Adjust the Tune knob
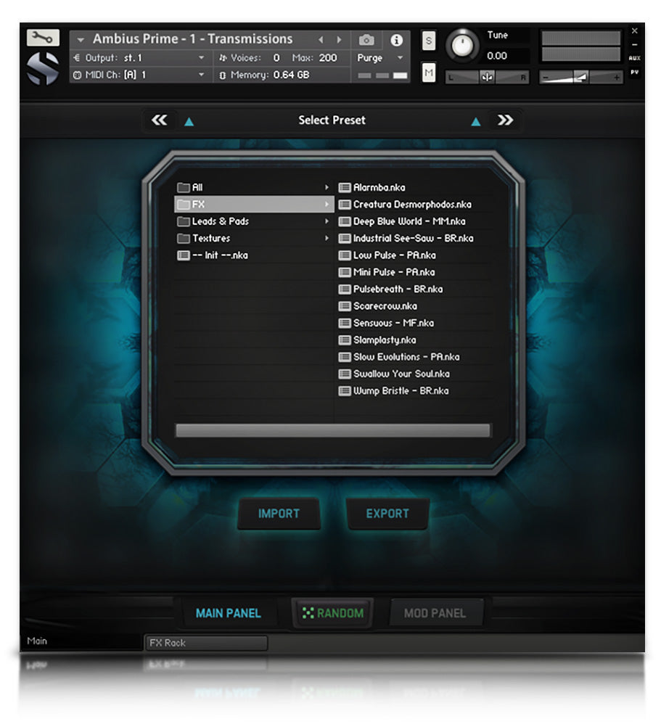Viewport: 661px width, 727px height. tap(461, 46)
